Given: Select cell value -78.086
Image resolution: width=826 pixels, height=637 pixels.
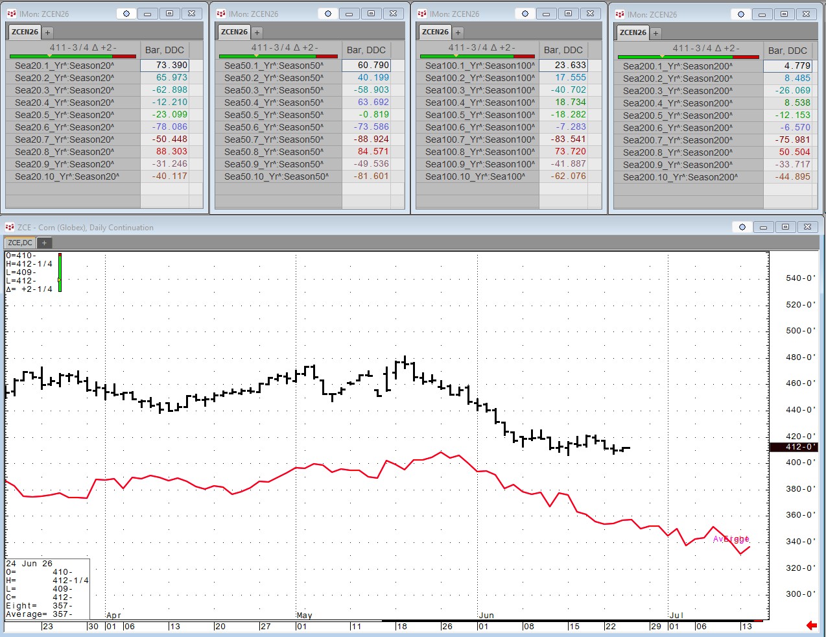Looking at the screenshot, I should coord(165,127).
